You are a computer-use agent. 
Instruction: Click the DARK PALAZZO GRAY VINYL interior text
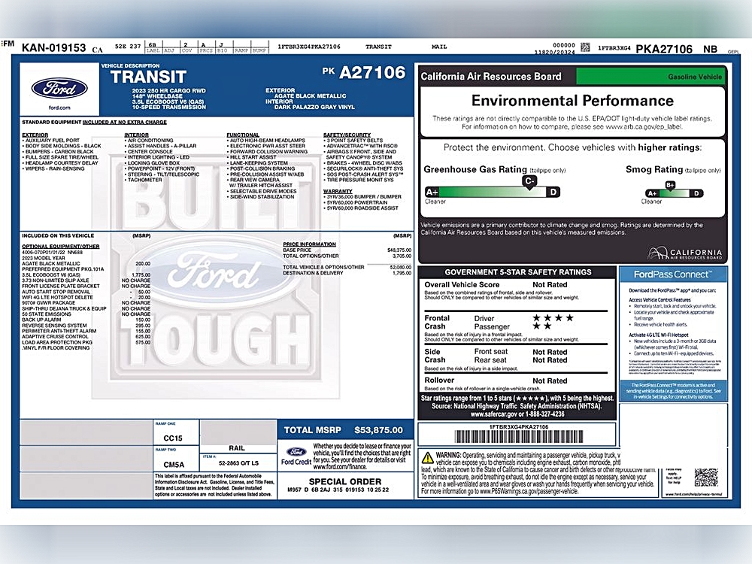point(314,107)
